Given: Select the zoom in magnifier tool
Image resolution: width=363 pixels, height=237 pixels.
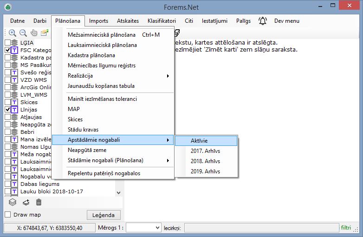Looking at the screenshot, I should [12, 33].
